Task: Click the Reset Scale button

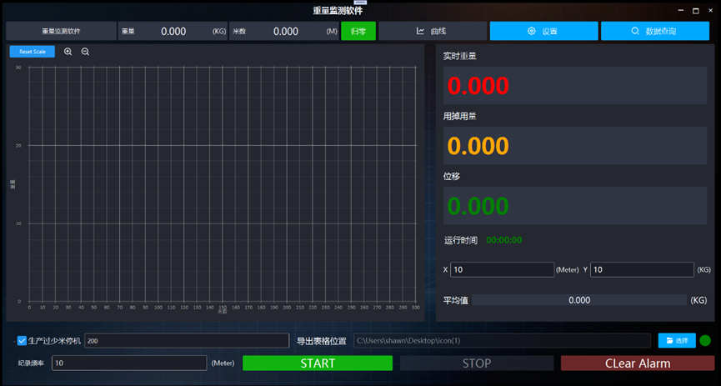Action: 33,52
